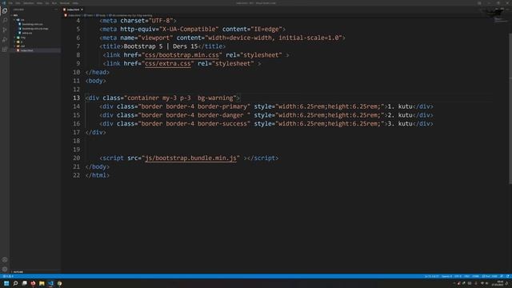
Task: Open the Accounts icon in activity bar
Action: tap(5, 260)
